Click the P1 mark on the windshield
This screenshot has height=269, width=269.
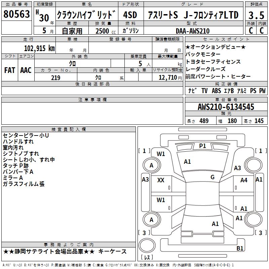202,146
